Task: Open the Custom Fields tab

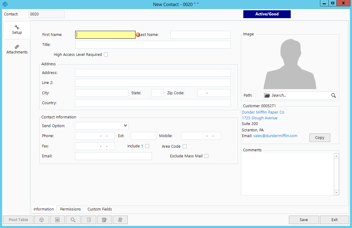Action: pos(100,209)
